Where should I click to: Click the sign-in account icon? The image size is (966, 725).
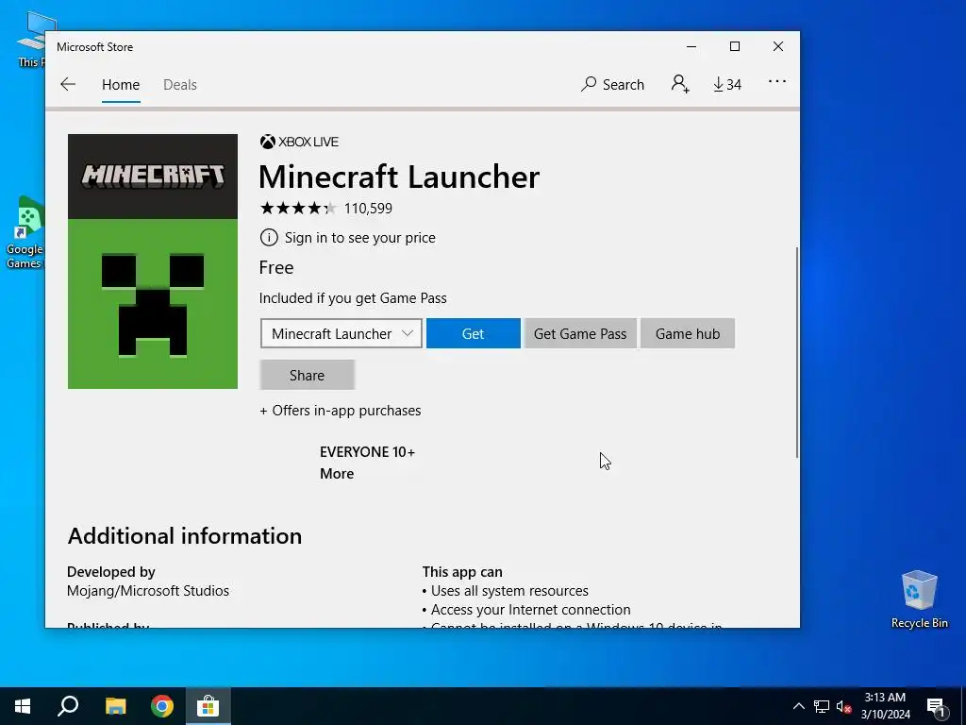click(x=680, y=84)
